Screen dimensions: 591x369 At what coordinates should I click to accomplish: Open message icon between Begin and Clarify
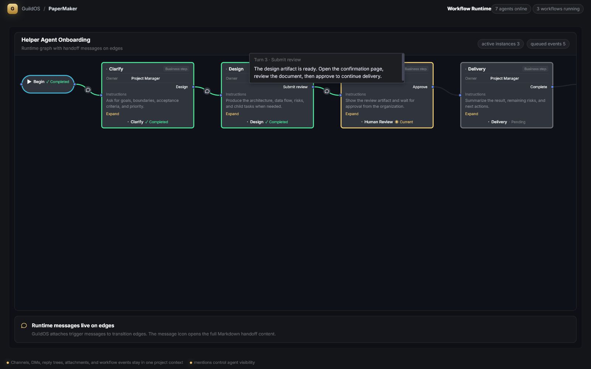(88, 90)
